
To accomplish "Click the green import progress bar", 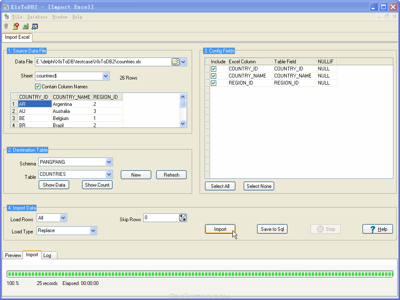I will tap(200, 274).
